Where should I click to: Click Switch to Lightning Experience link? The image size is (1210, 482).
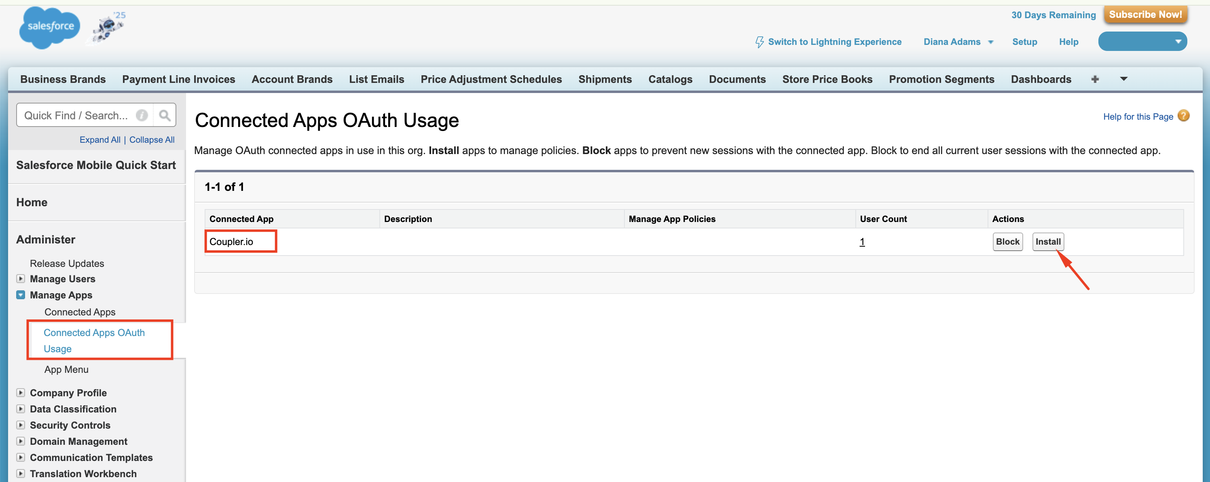[x=834, y=42]
